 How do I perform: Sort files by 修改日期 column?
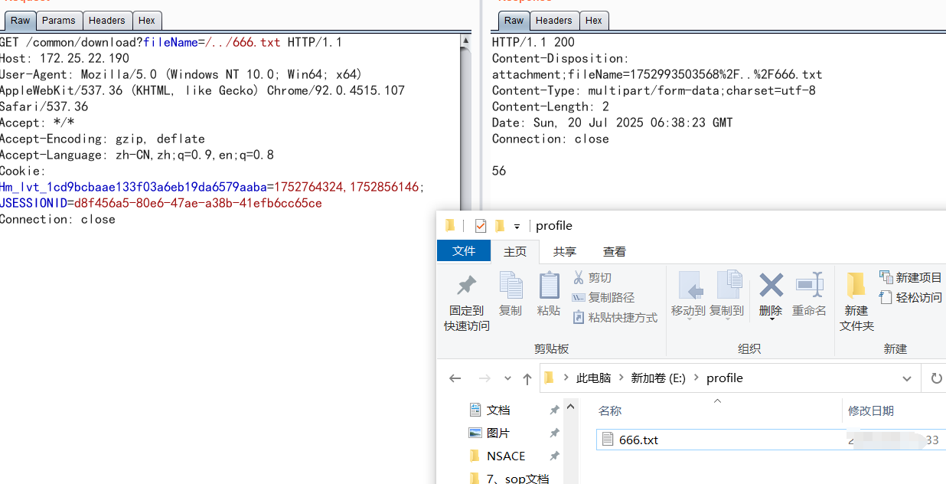(871, 411)
